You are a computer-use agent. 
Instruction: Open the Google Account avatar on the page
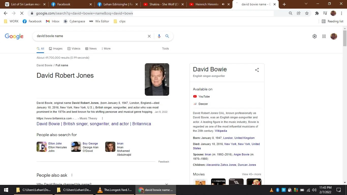(x=334, y=36)
